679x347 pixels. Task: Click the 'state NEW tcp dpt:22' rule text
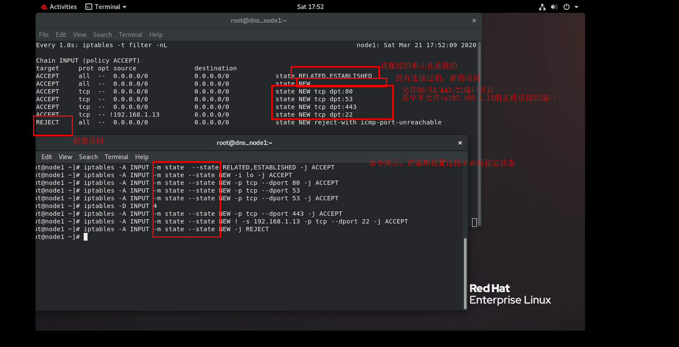[x=314, y=115]
